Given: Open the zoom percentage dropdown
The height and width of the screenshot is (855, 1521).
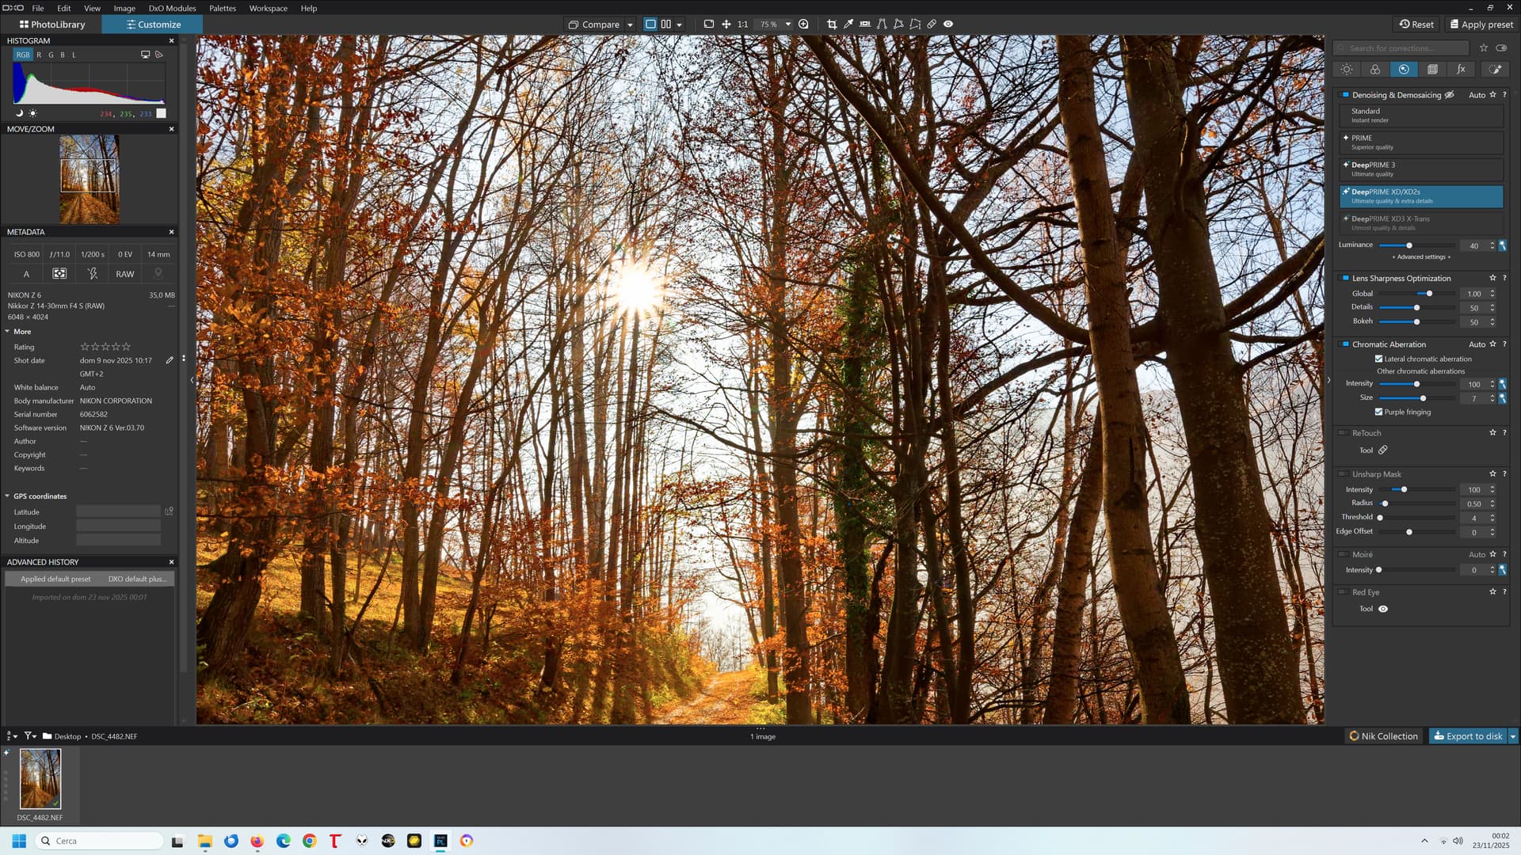Looking at the screenshot, I should [787, 25].
